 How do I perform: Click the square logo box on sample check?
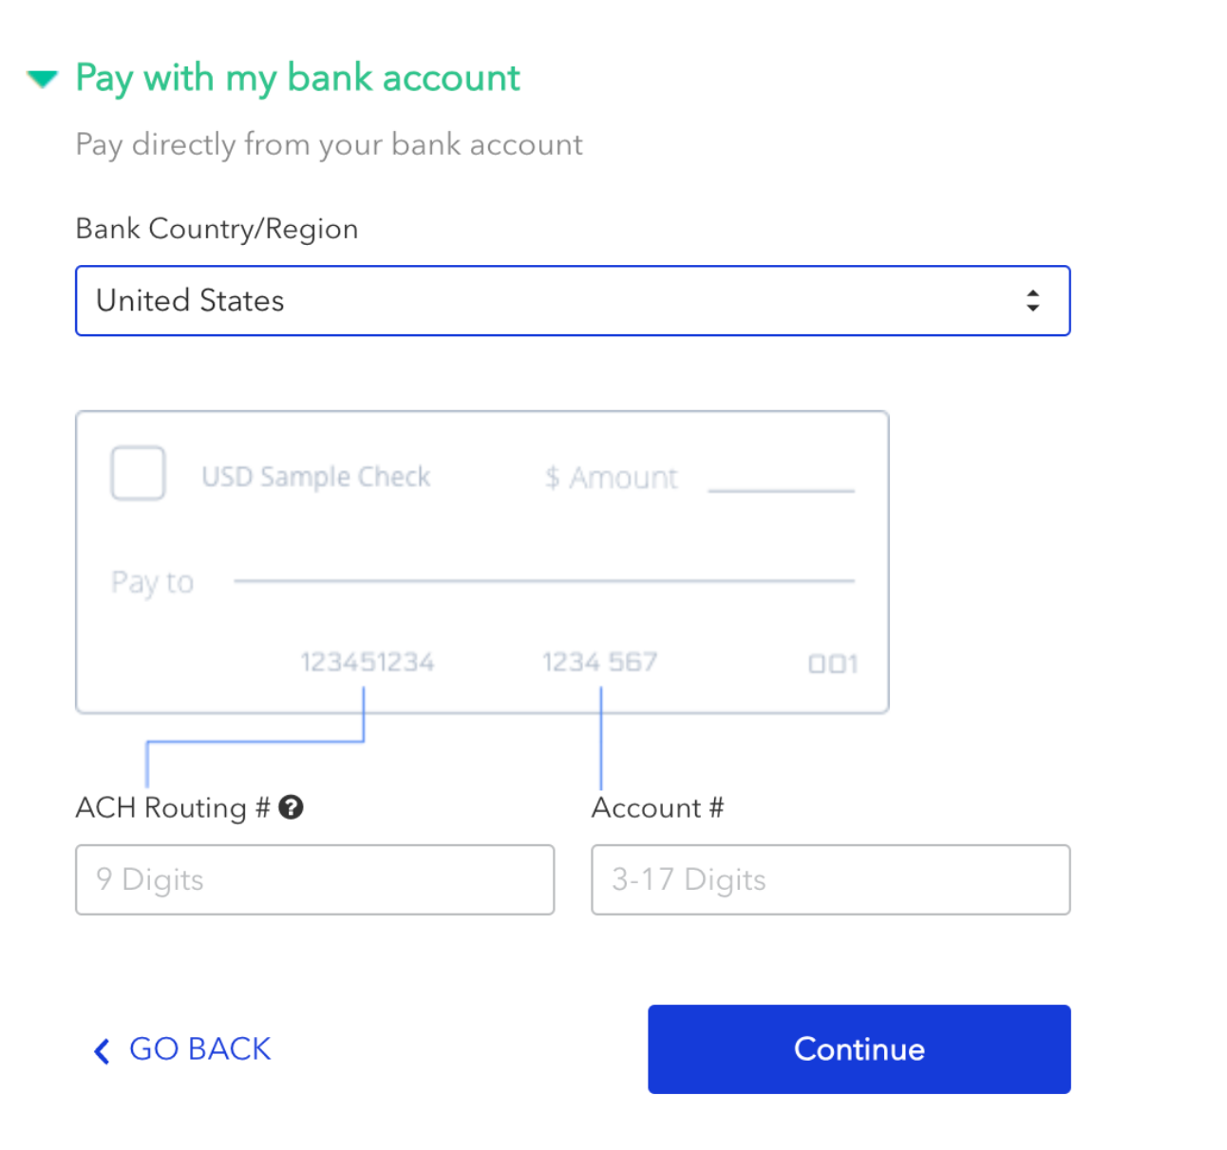[x=139, y=473]
